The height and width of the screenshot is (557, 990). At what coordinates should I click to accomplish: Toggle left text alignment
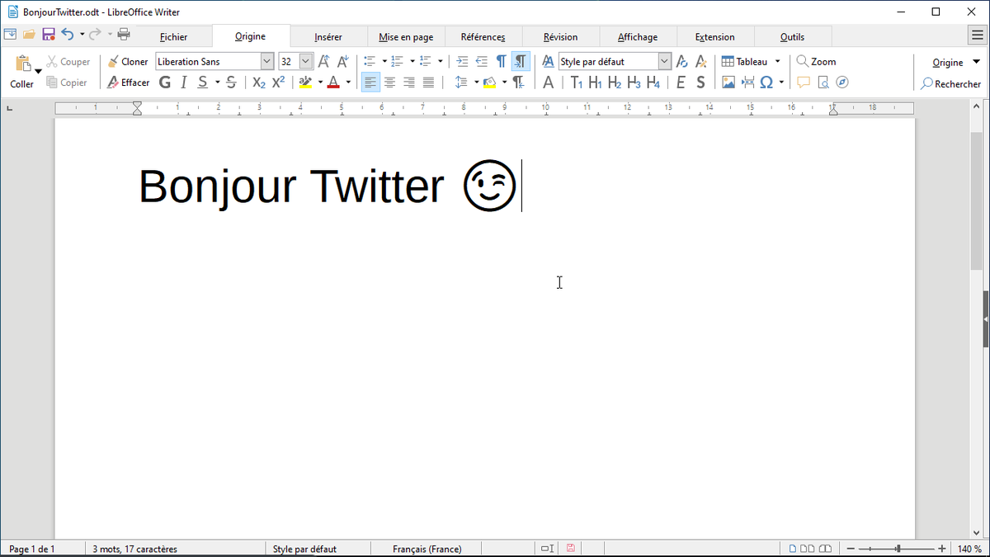370,83
